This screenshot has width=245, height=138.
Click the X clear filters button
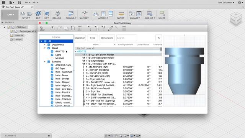(x=158, y=38)
